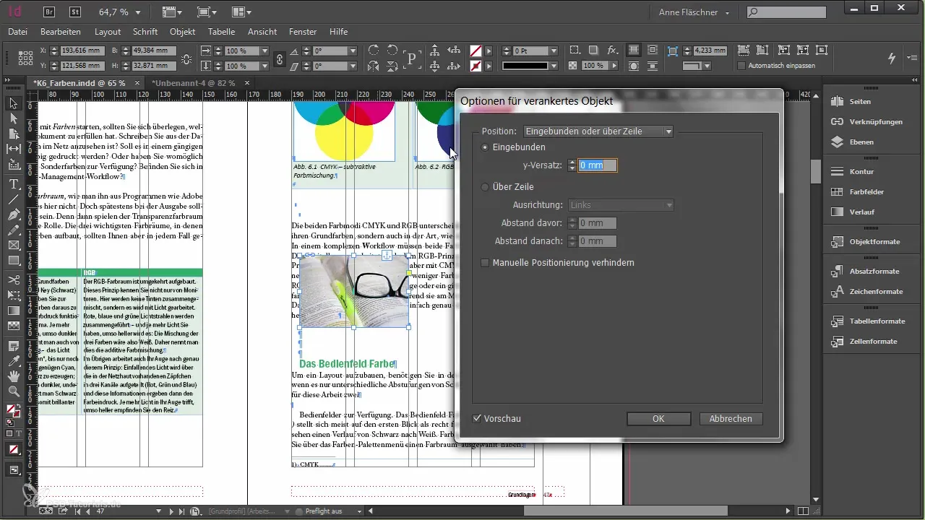Open the Position dropdown in dialog
925x520 pixels.
click(x=598, y=131)
